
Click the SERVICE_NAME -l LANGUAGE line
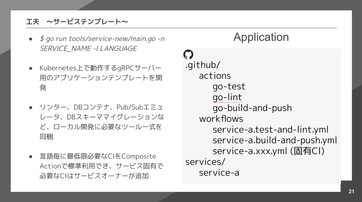point(88,48)
